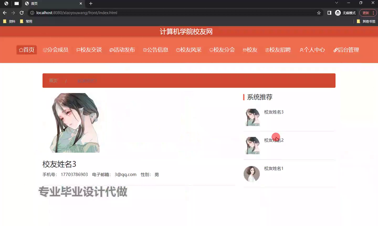Click the browser forward arrow
The width and height of the screenshot is (378, 226).
13,13
